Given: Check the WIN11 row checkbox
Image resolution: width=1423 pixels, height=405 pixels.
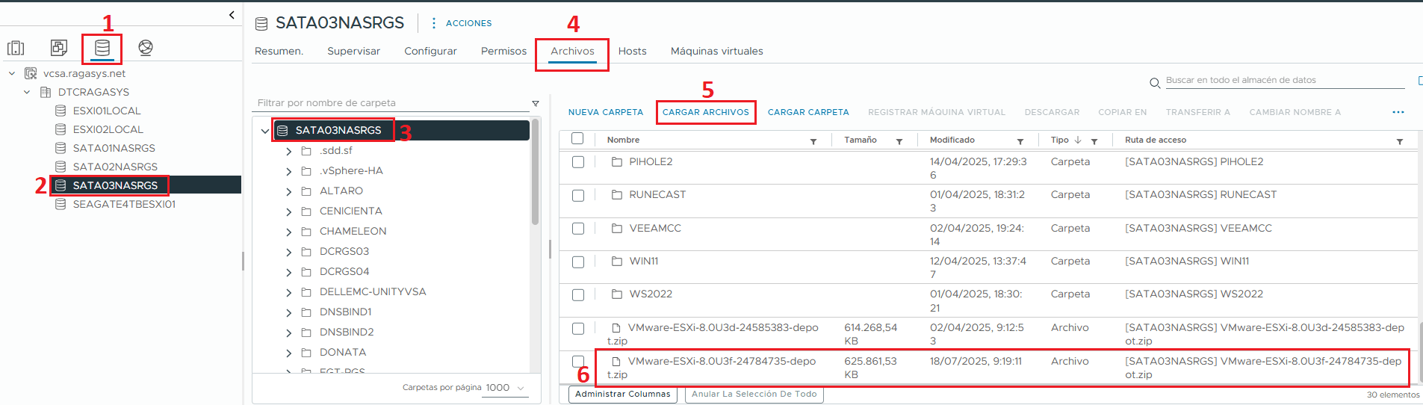Looking at the screenshot, I should (x=578, y=262).
